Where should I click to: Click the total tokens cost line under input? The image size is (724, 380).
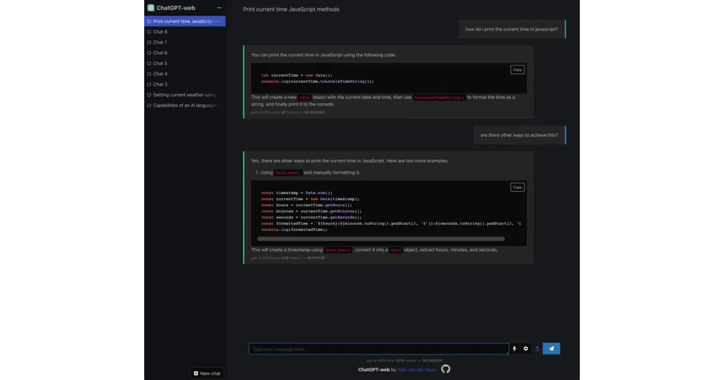pos(404,360)
